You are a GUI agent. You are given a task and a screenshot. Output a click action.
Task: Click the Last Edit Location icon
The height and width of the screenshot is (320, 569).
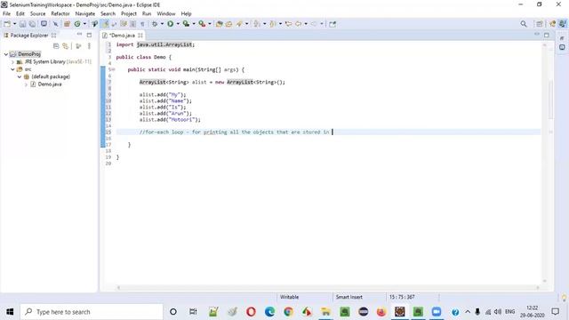(x=288, y=24)
